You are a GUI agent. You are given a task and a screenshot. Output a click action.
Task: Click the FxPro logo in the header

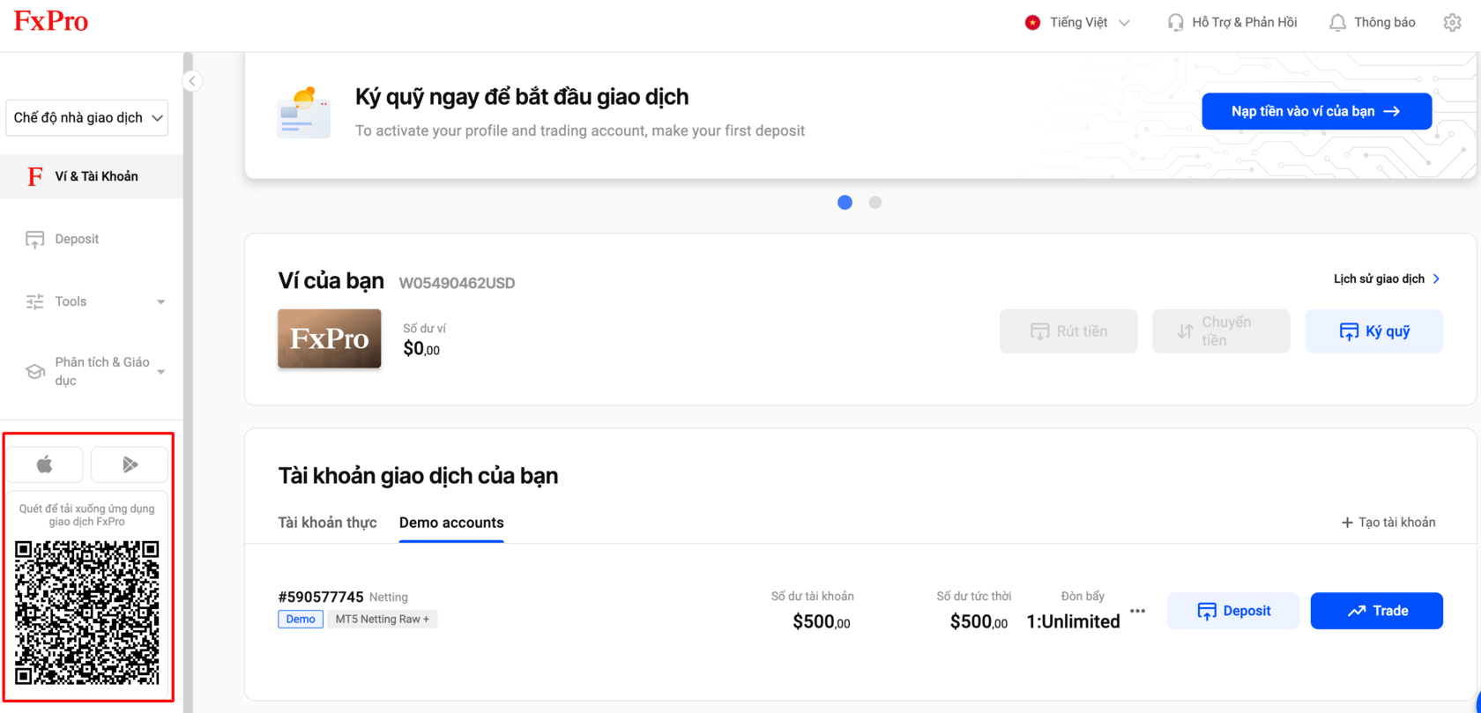click(51, 21)
